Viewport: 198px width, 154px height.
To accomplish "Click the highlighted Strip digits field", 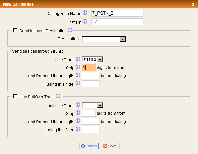I will pos(89,68).
